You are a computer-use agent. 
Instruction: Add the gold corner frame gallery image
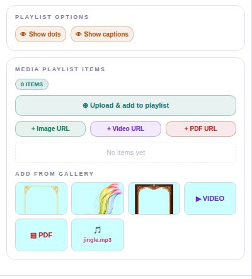click(x=41, y=198)
